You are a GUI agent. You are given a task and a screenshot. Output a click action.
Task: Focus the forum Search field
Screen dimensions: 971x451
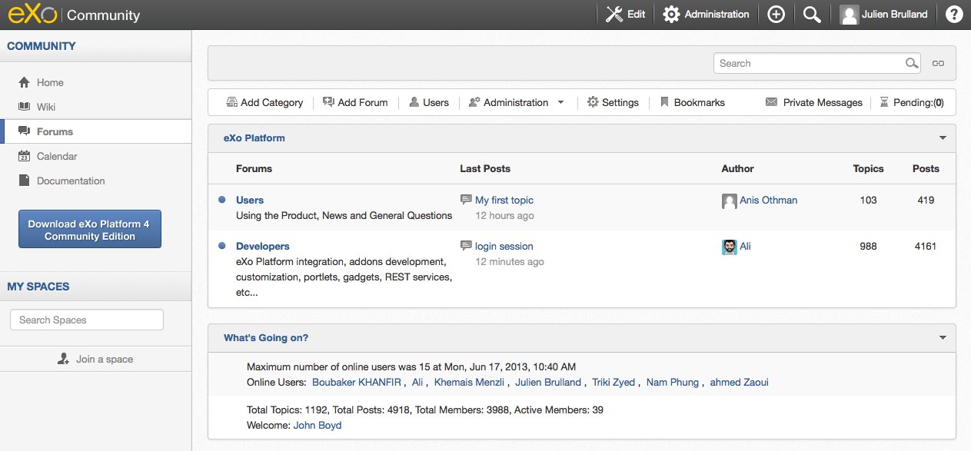807,64
